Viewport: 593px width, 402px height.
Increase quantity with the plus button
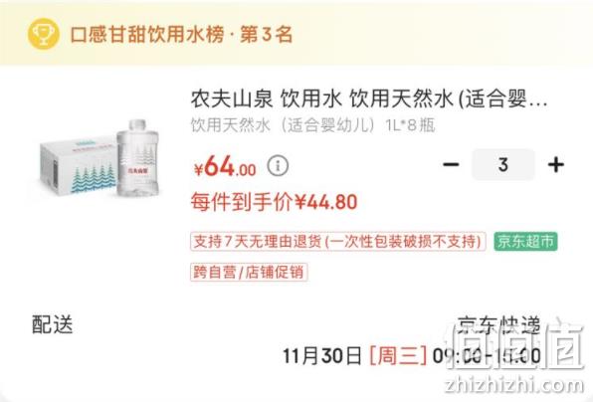pyautogui.click(x=556, y=164)
